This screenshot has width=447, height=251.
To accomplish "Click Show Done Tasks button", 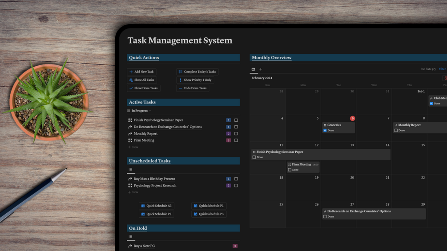I will pos(143,88).
